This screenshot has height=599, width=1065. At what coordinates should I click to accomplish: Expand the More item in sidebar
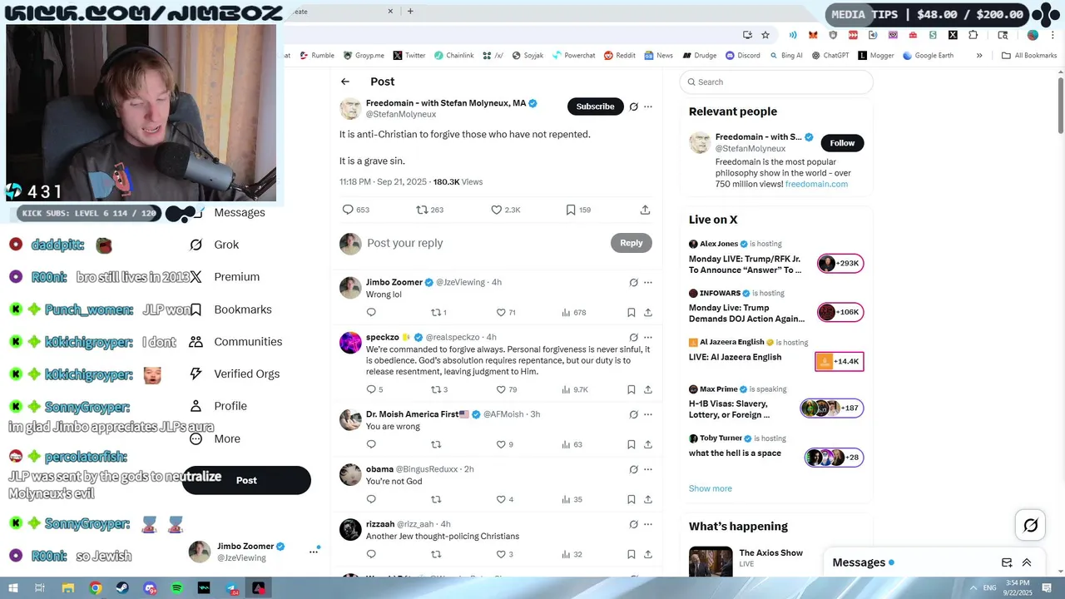215,438
